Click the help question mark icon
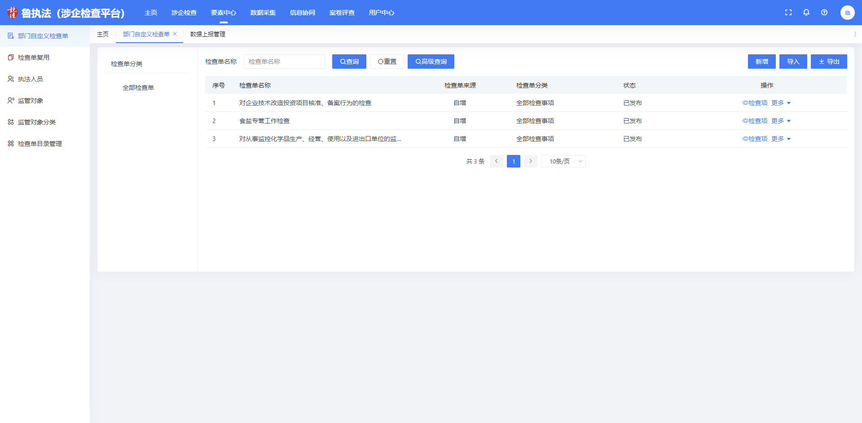Screen dimensions: 862x423 click(824, 13)
